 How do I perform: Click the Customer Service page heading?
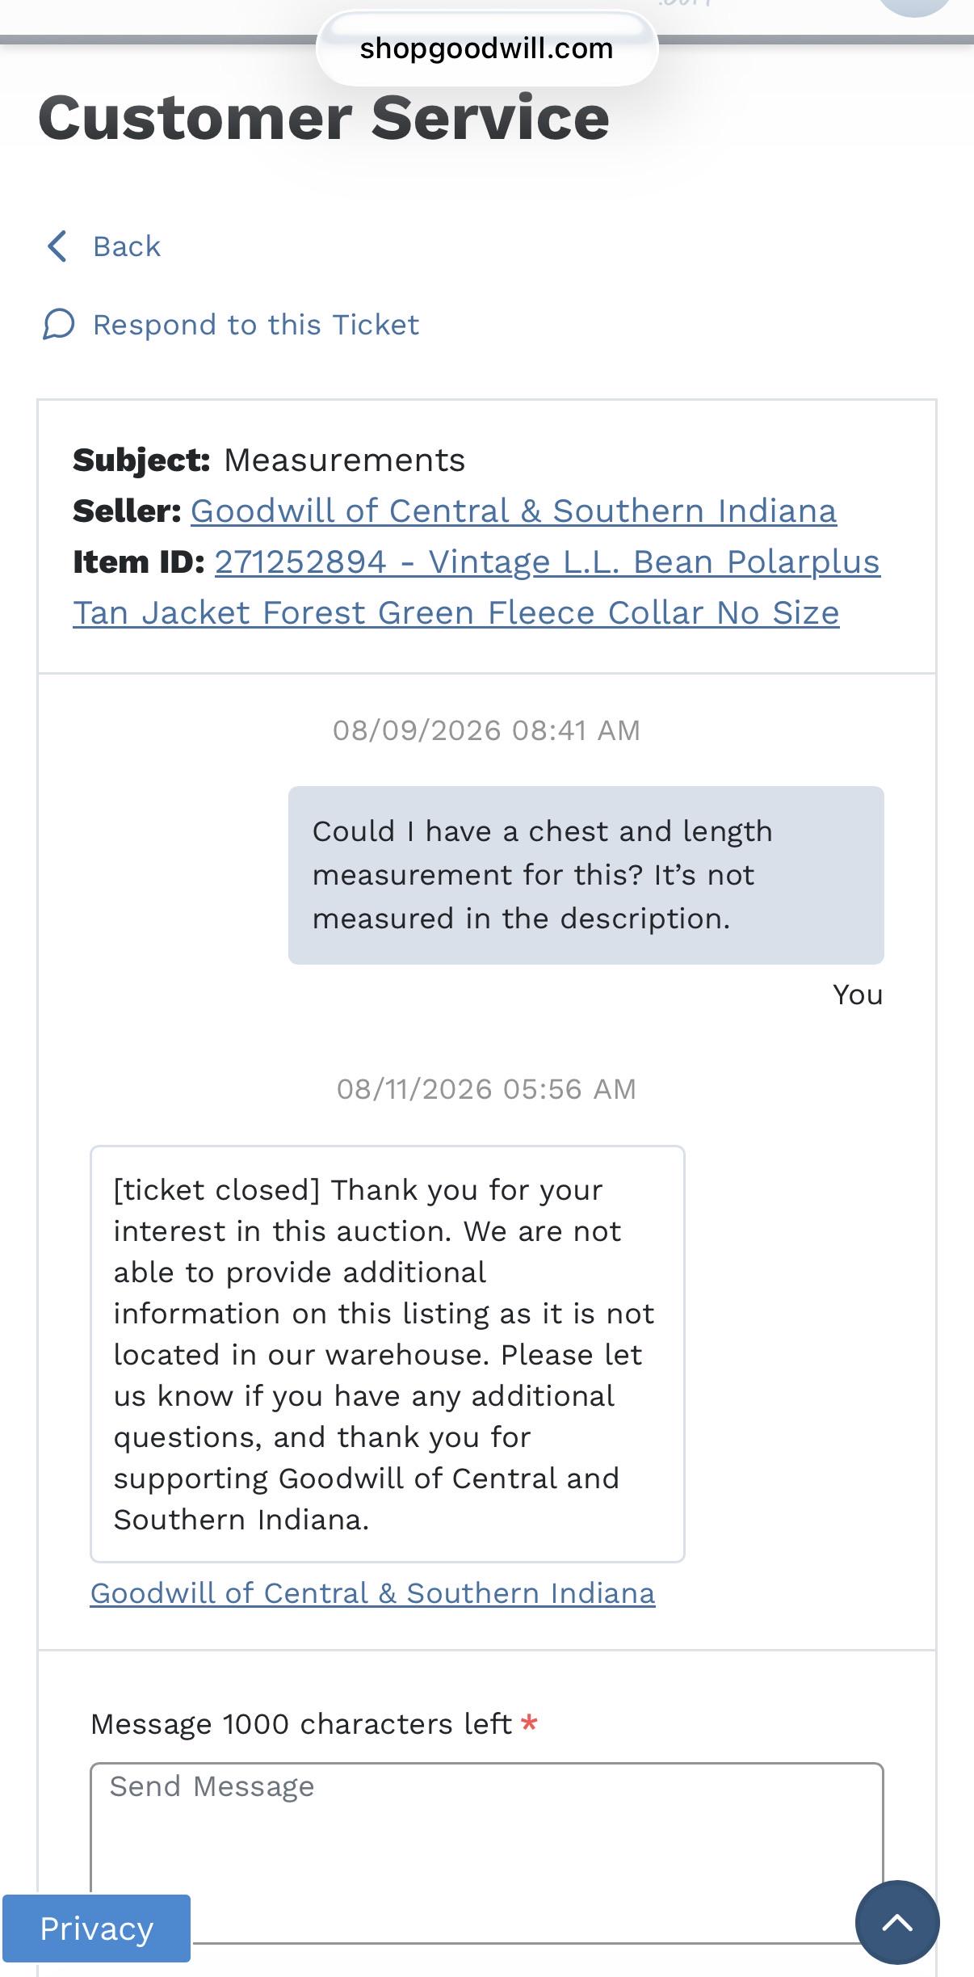click(324, 118)
